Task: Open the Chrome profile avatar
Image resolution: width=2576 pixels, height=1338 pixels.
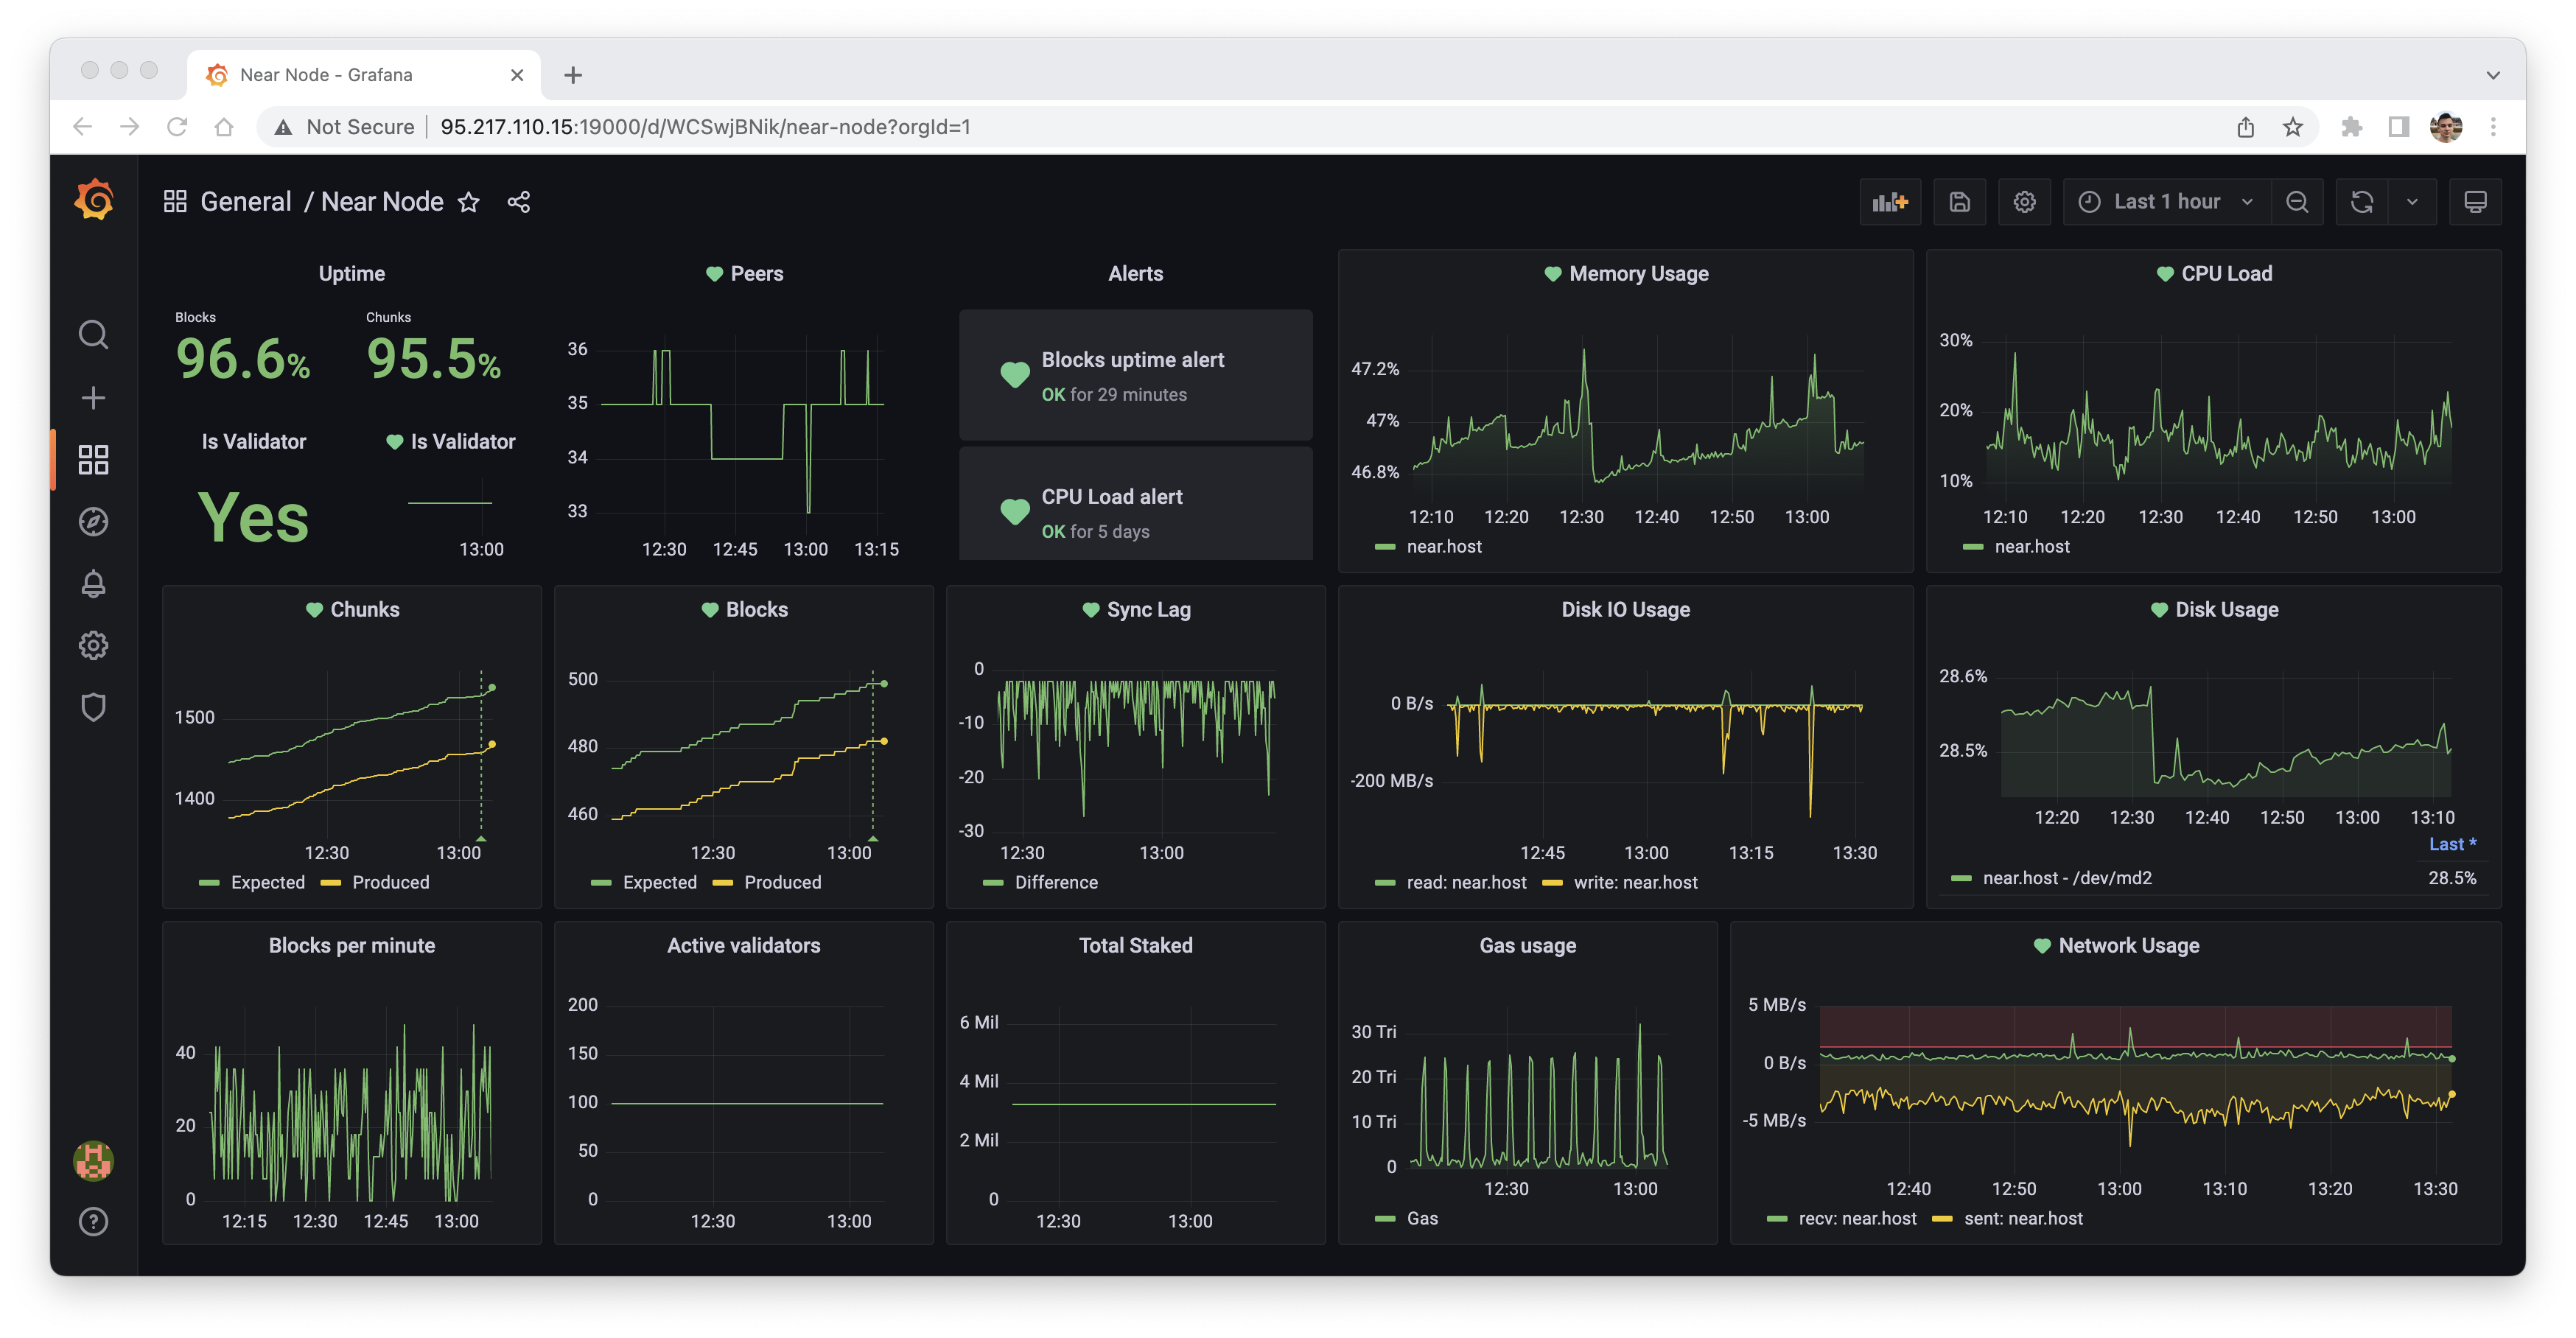Action: pos(2446,127)
